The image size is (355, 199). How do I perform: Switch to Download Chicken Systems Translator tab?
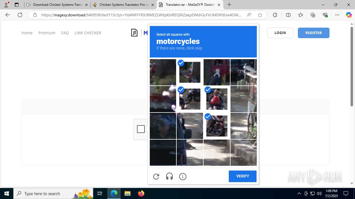(x=57, y=5)
